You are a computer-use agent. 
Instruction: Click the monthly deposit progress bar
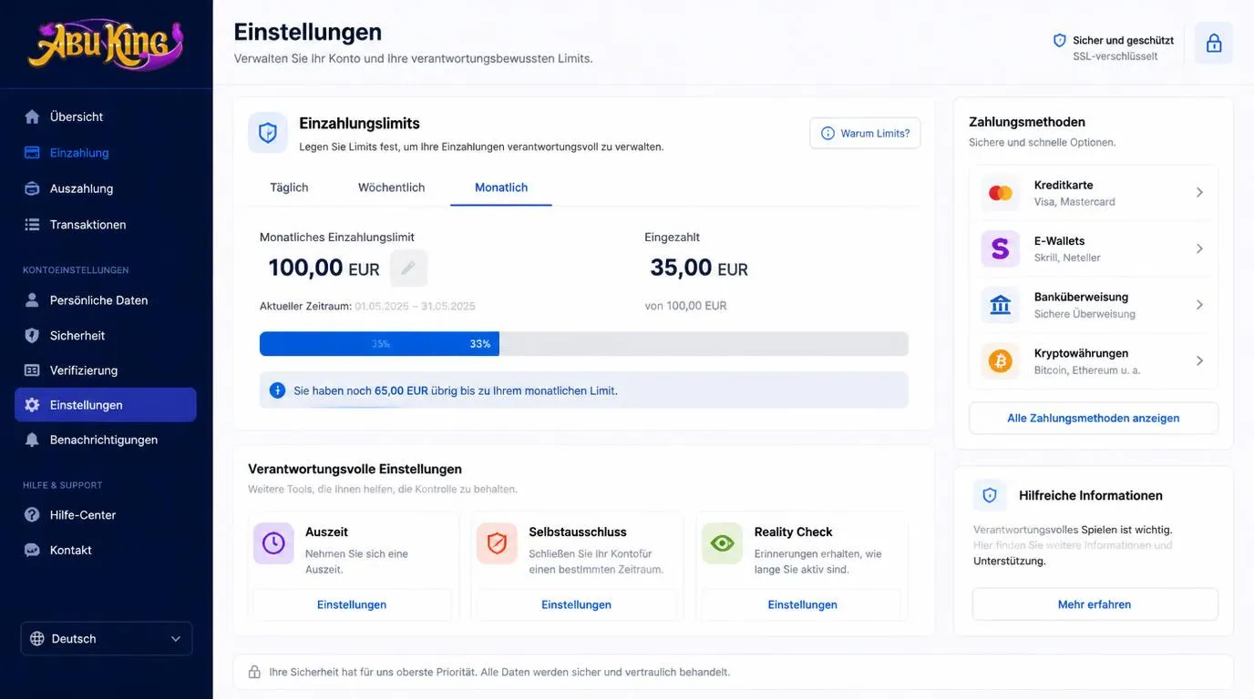point(584,343)
